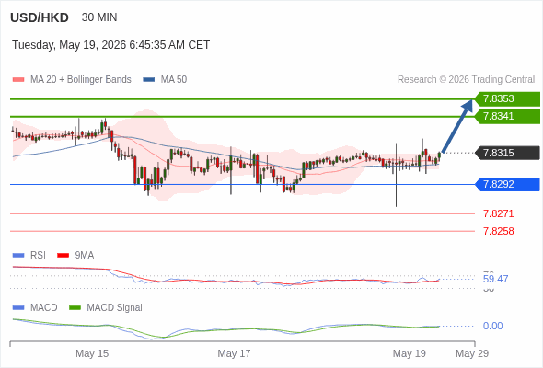543x368 pixels.
Task: Click the 7.8258 support value
Action: coord(498,231)
